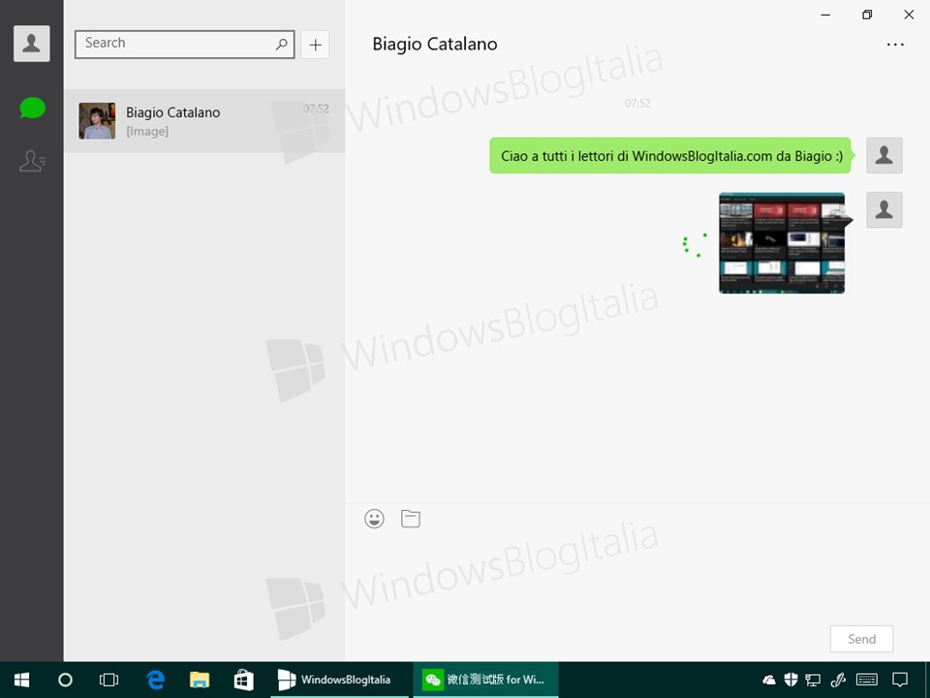
Task: Minimize the WeChat window
Action: pyautogui.click(x=825, y=15)
